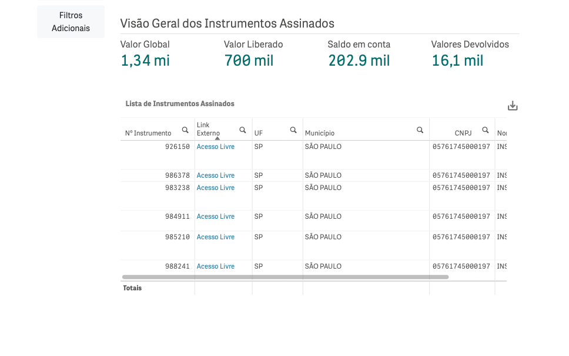Follow Acesso Livre link for instrument 985210
569x356 pixels.
[215, 237]
